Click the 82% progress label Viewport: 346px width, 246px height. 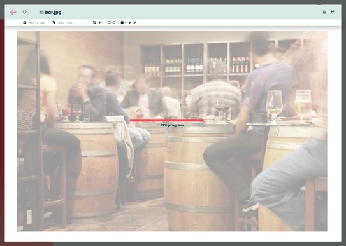pyautogui.click(x=172, y=125)
